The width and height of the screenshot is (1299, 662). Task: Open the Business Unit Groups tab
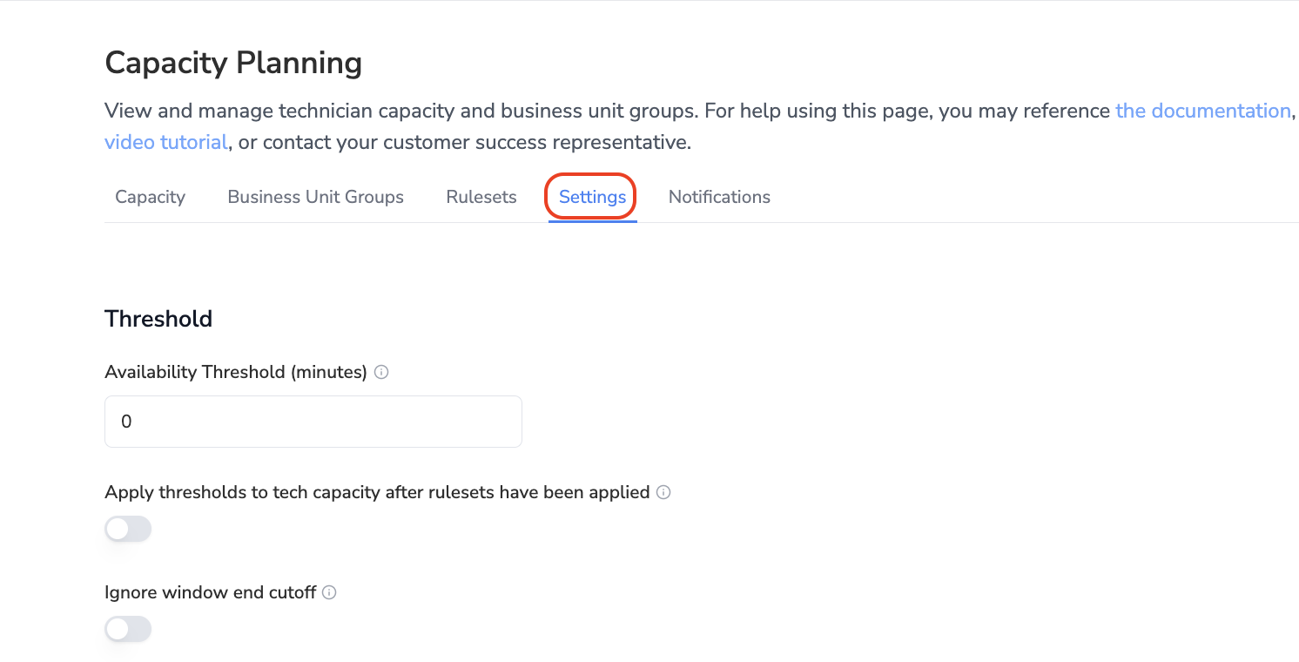point(315,197)
